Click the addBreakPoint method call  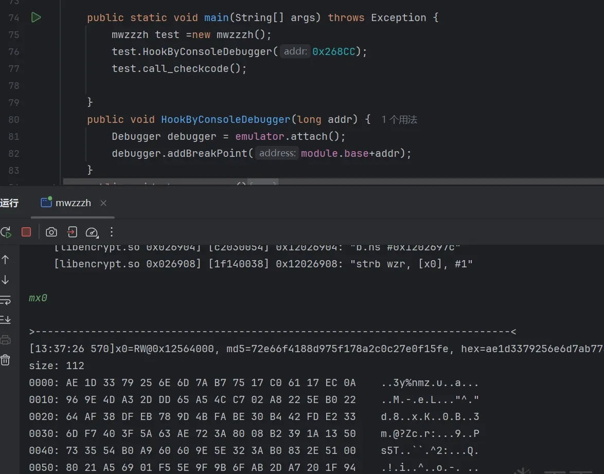coord(207,153)
